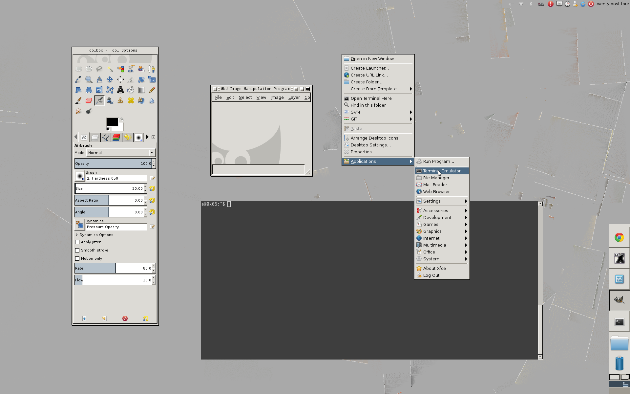This screenshot has width=630, height=394.
Task: Check the Motion only box
Action: coord(77,258)
